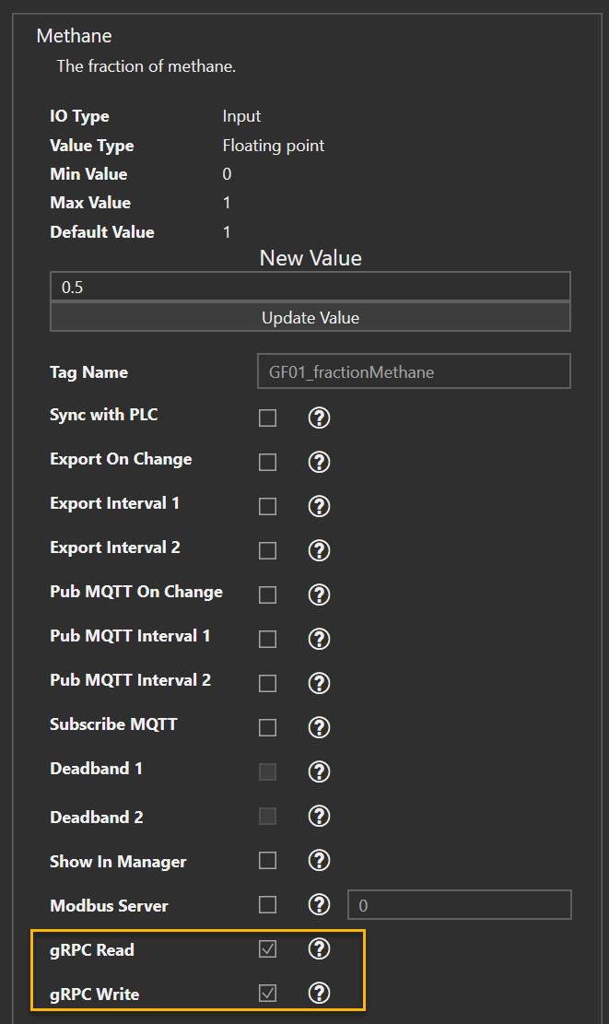Uncheck the gRPC Read checkbox
This screenshot has height=1024, width=609.
(267, 949)
